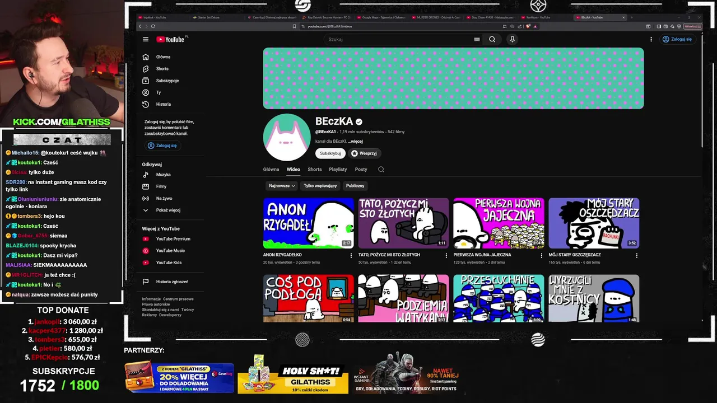Open the Deweloperzy footer link

point(170,315)
